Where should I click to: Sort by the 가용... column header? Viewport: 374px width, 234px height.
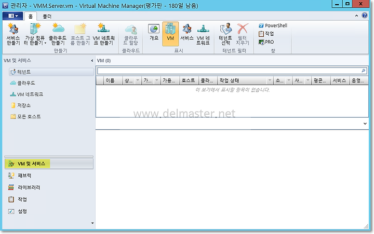[170, 80]
